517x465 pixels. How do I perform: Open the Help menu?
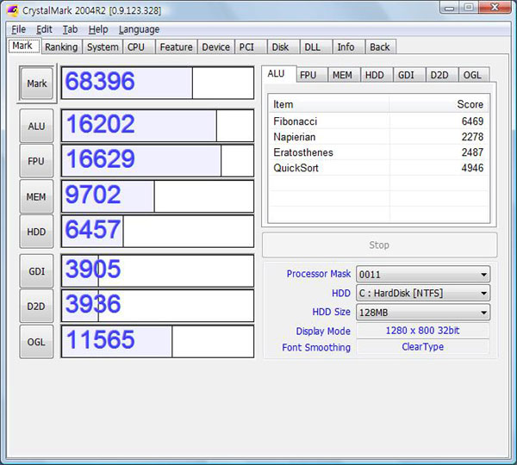coord(98,29)
